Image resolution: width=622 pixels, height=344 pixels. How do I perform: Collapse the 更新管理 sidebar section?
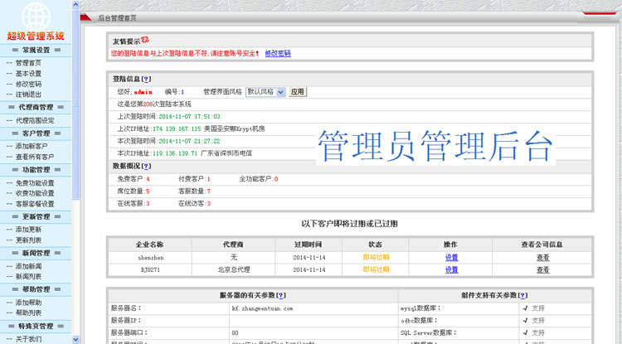pyautogui.click(x=36, y=216)
